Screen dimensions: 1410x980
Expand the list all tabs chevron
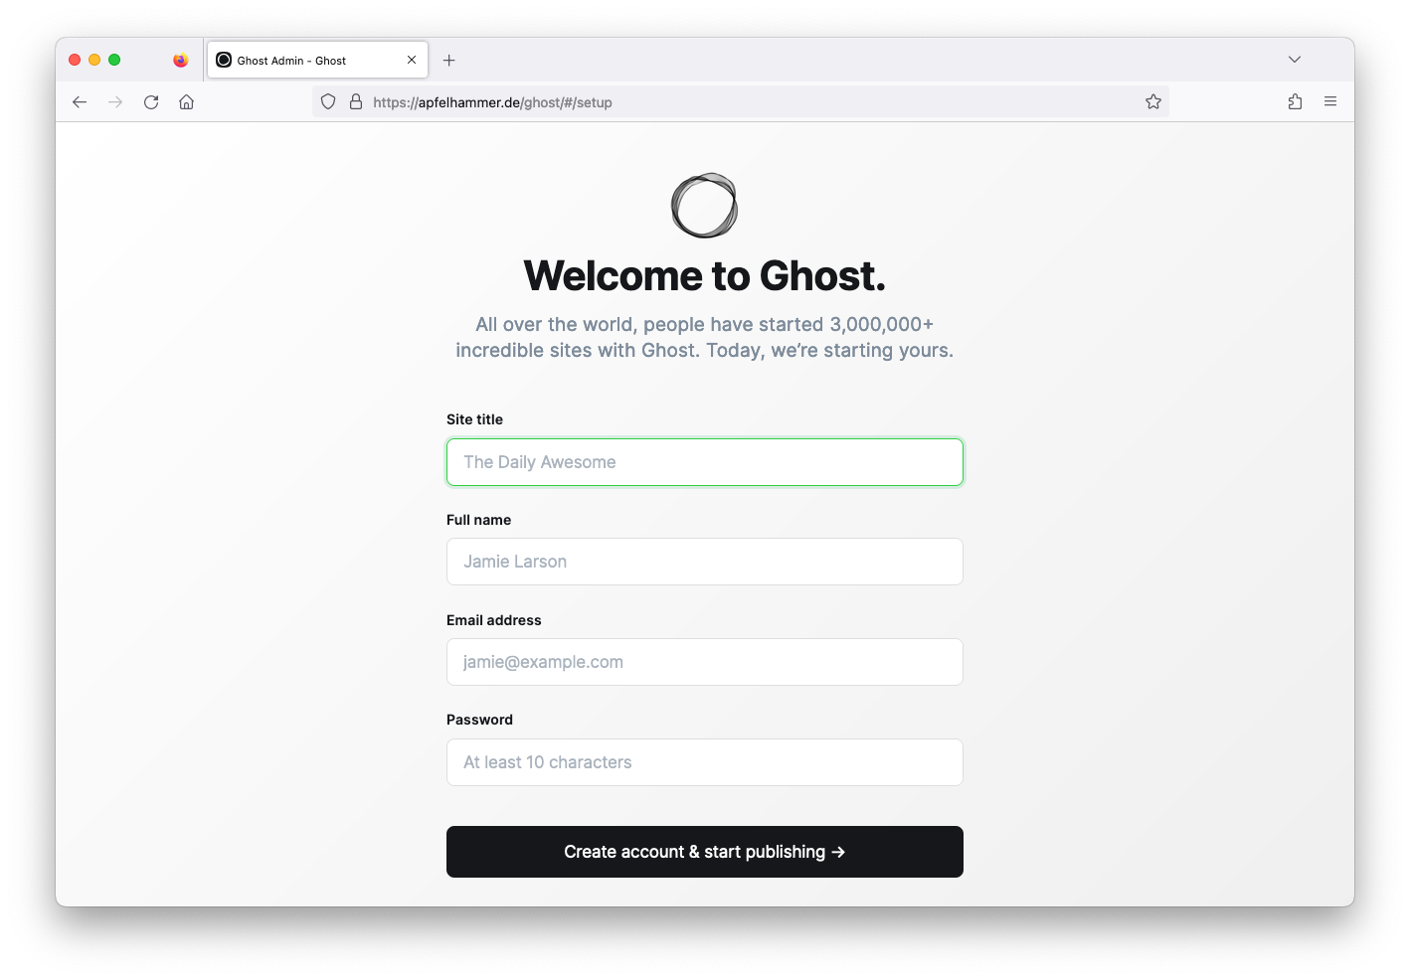tap(1294, 60)
